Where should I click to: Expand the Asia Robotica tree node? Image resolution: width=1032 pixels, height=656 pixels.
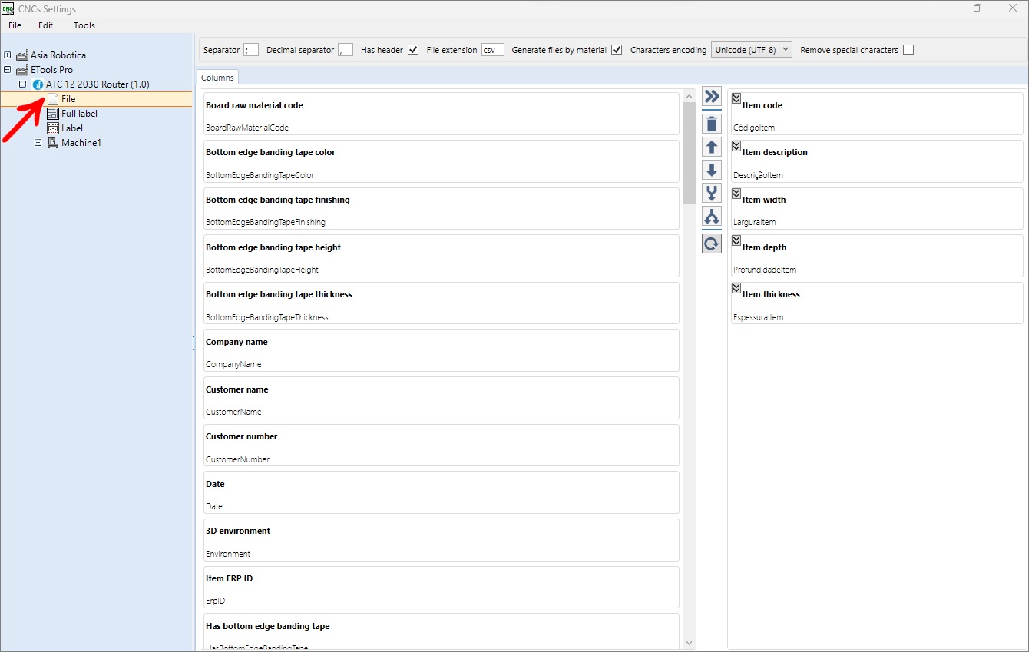tap(8, 55)
